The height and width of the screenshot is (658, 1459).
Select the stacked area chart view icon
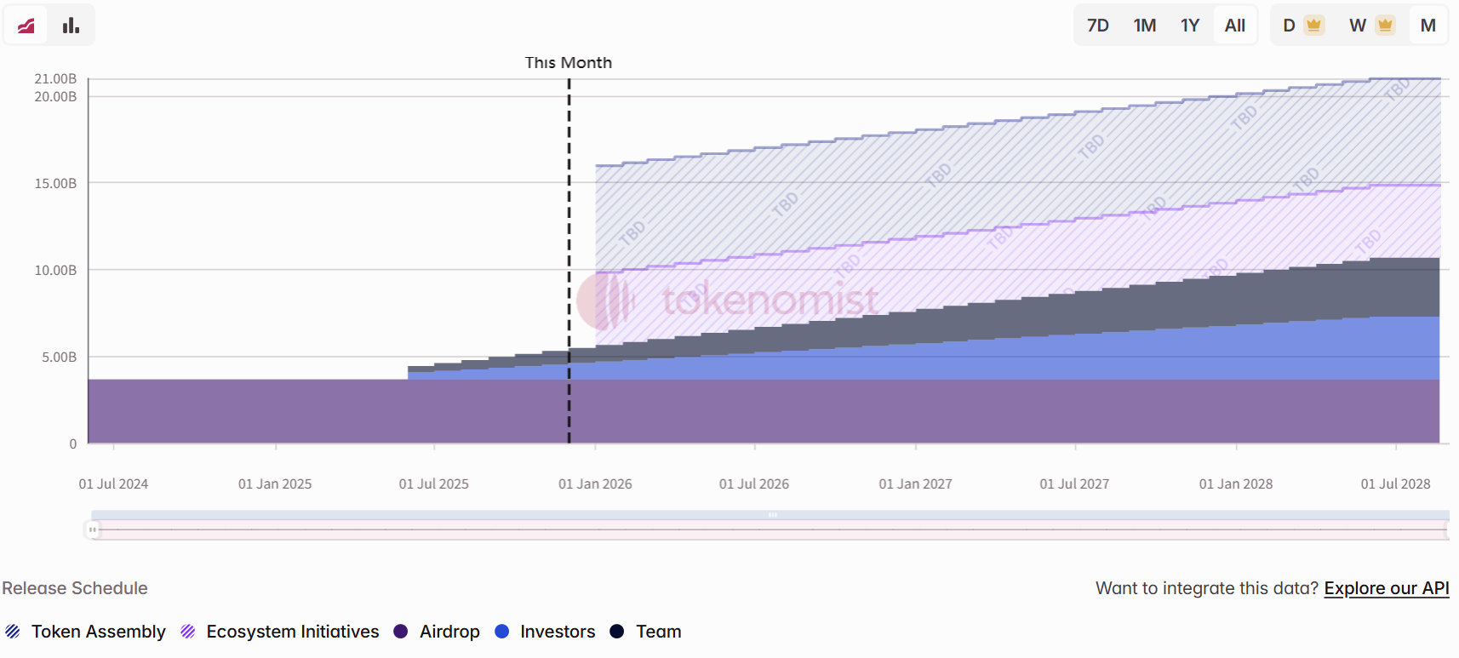point(26,24)
